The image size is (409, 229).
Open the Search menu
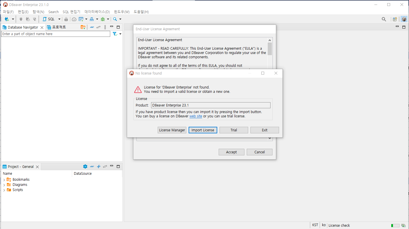[54, 12]
